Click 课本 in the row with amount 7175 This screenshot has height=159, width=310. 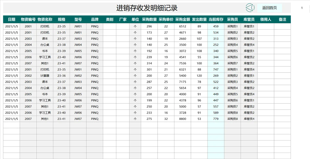45,82
